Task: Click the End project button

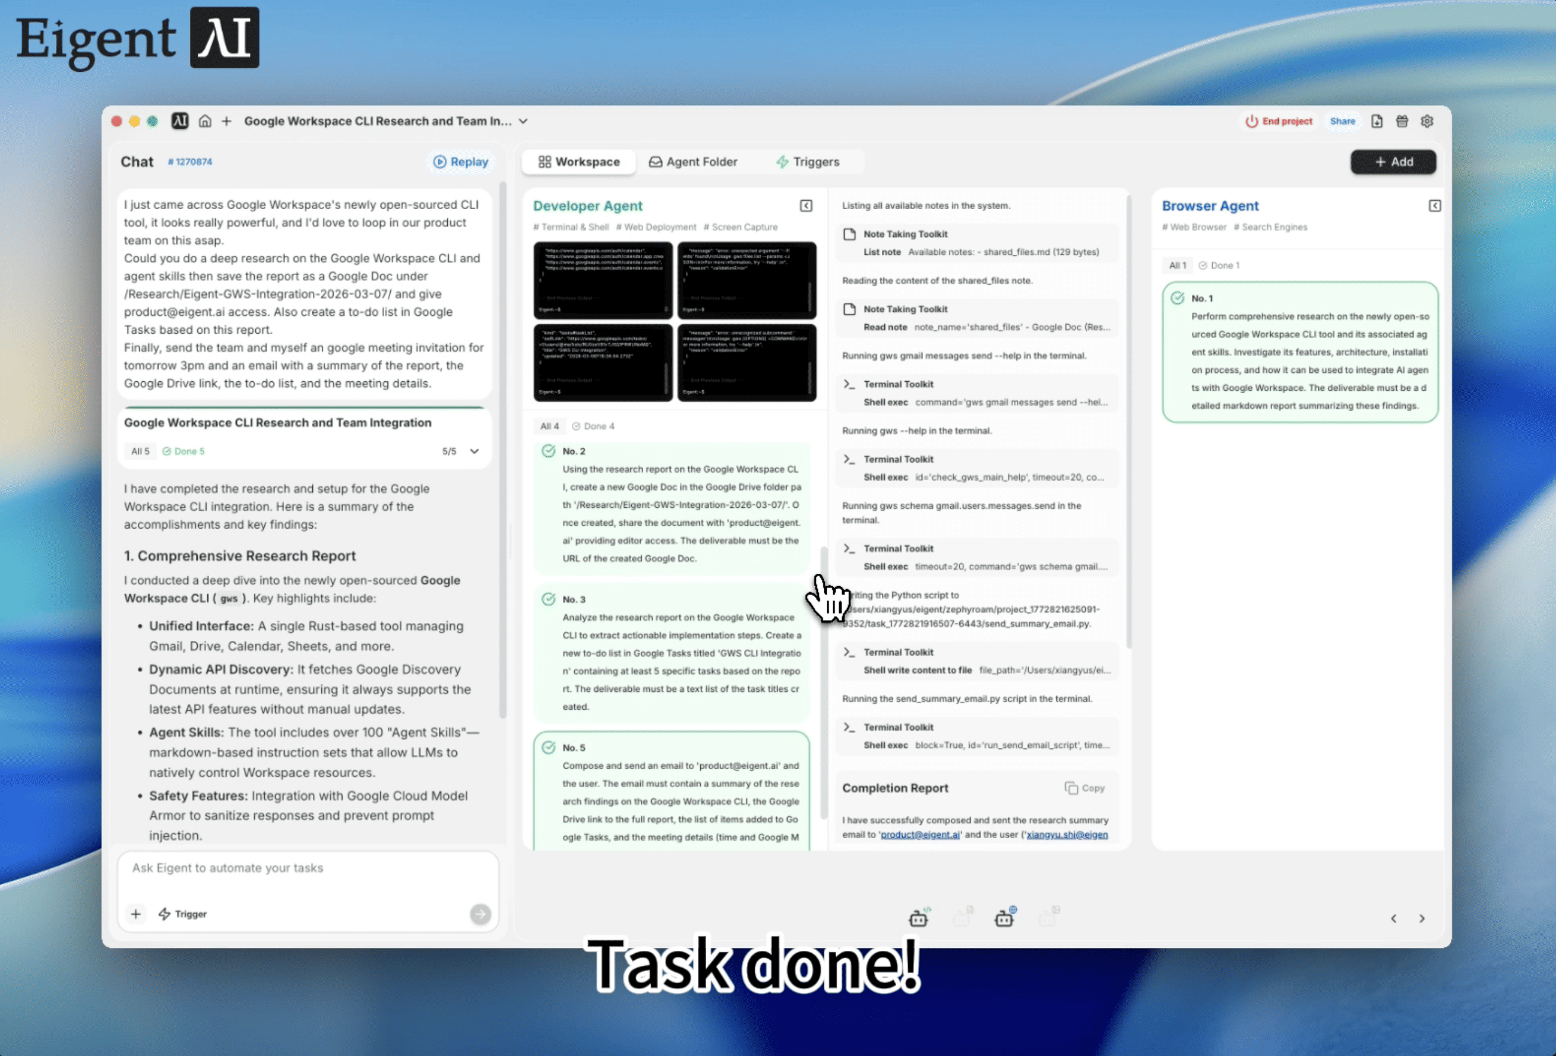Action: pos(1278,121)
